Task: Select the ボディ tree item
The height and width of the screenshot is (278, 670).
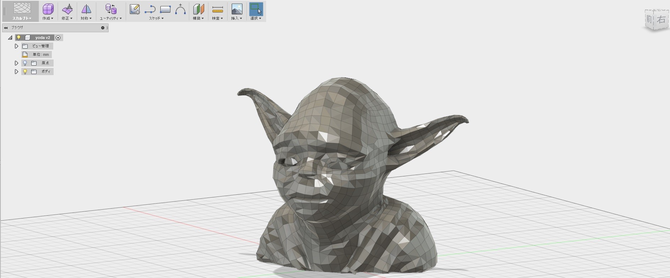Action: pos(37,72)
